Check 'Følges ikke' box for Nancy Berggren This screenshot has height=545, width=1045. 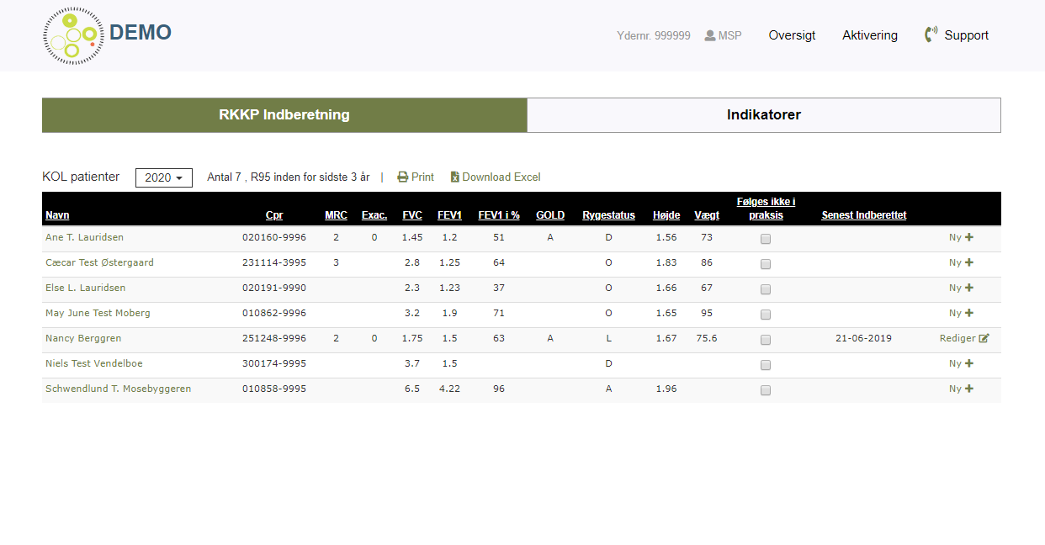[766, 340]
